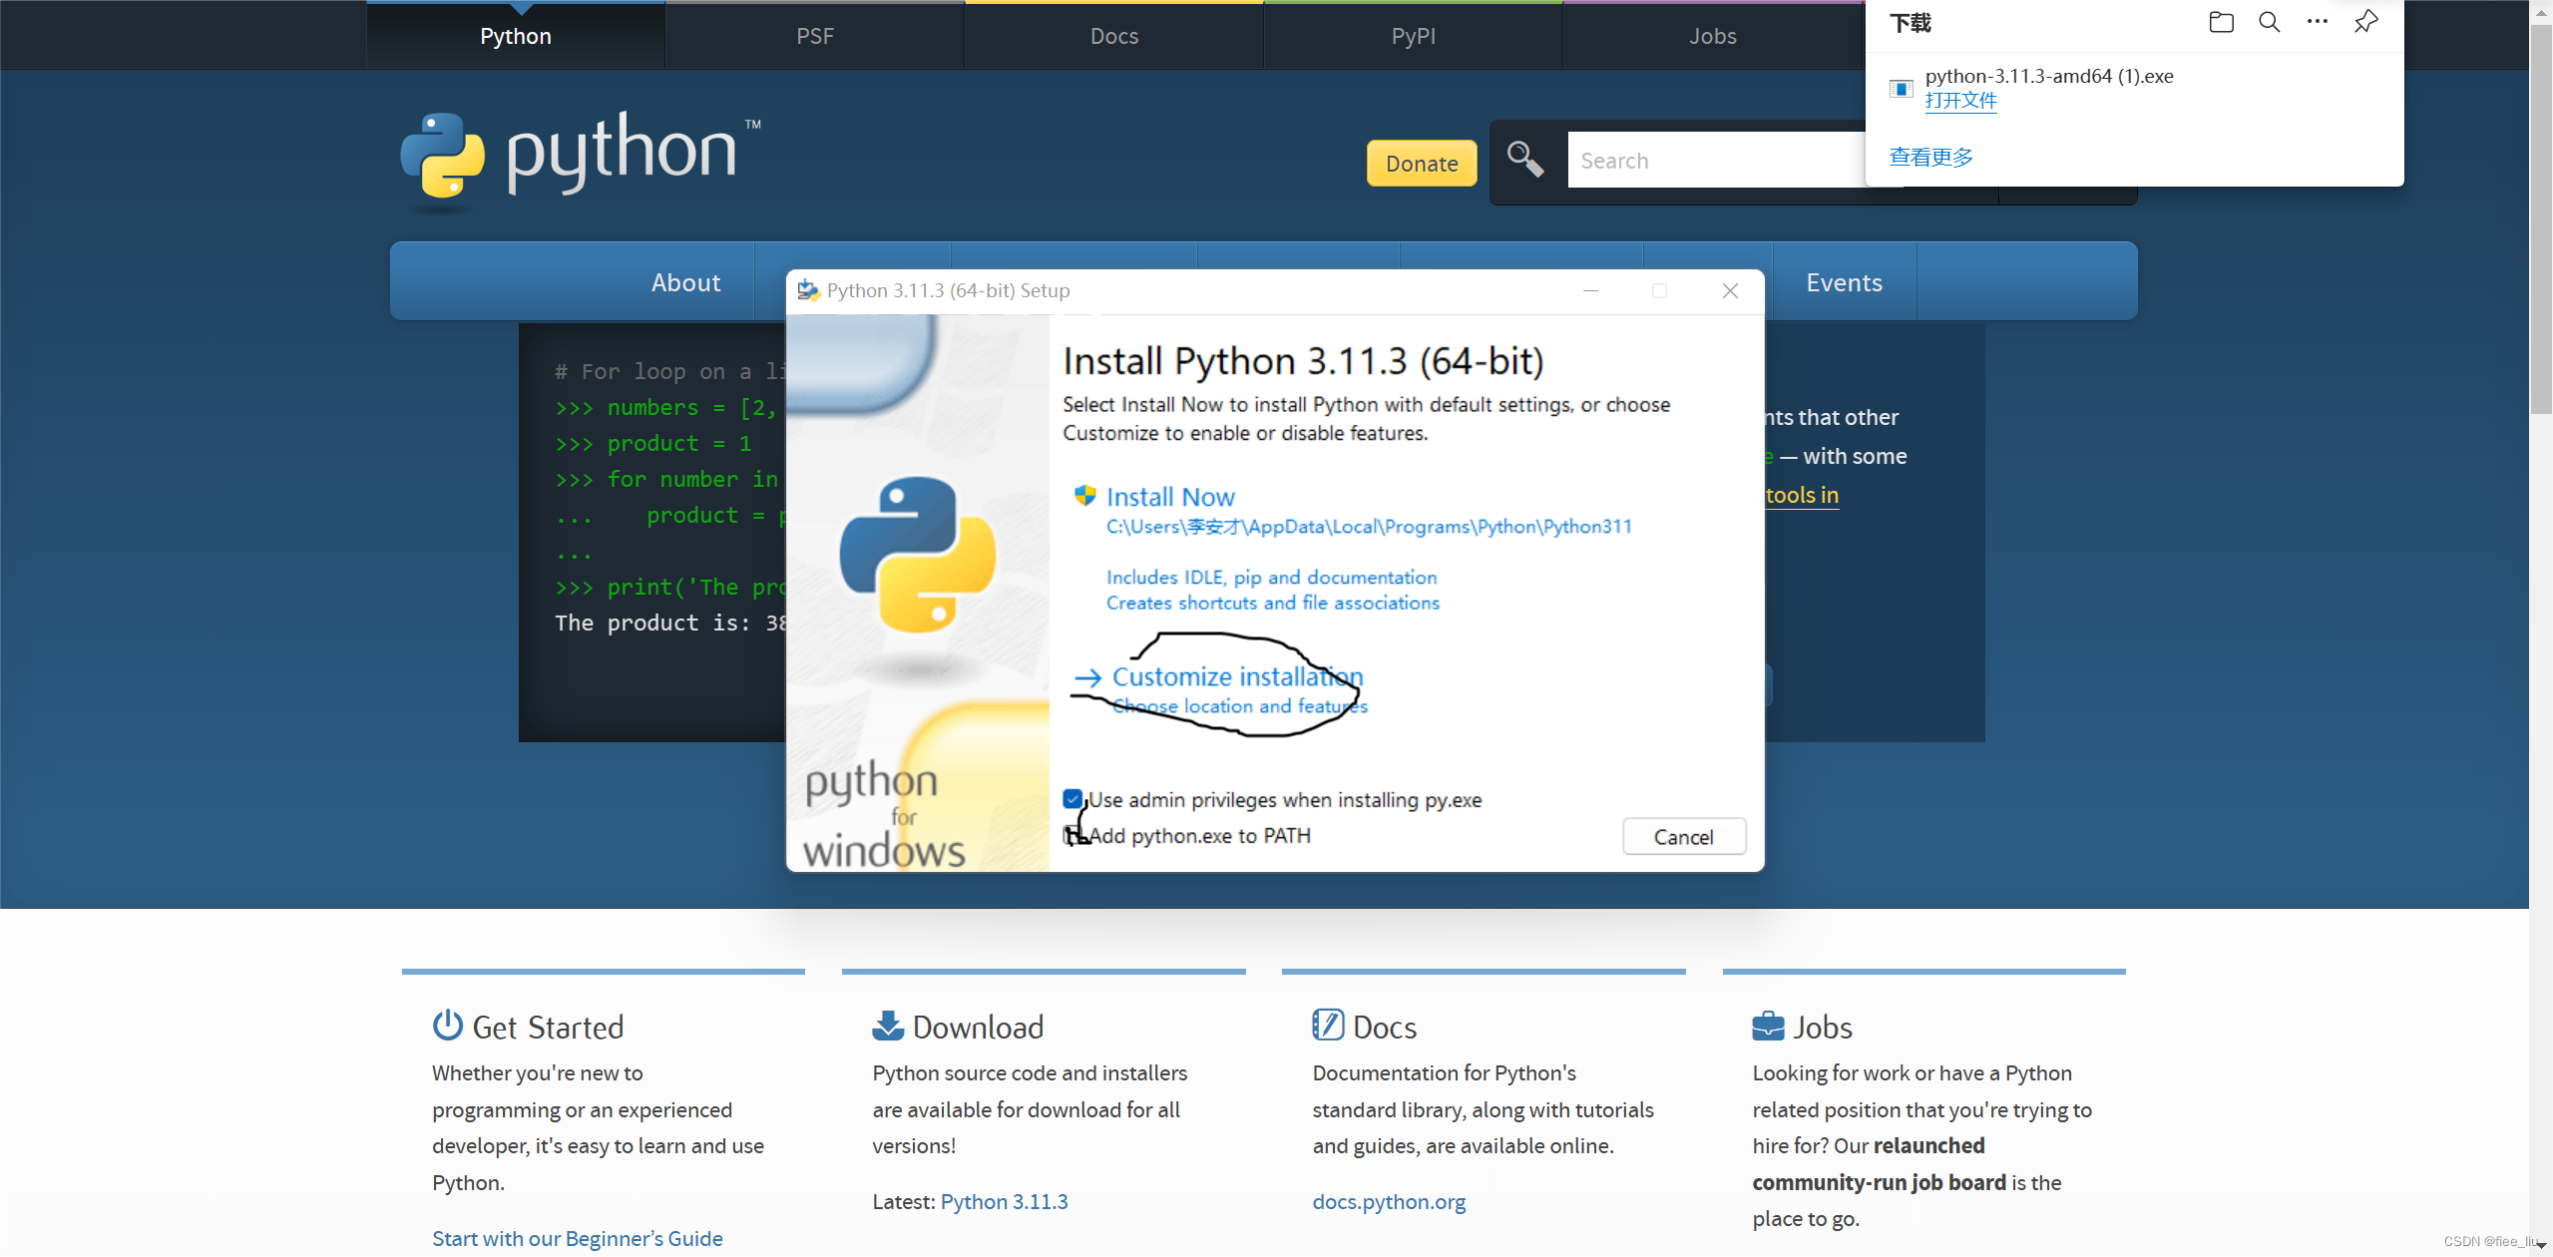The height and width of the screenshot is (1257, 2553).
Task: Click the yellow Donate button
Action: pyautogui.click(x=1421, y=163)
